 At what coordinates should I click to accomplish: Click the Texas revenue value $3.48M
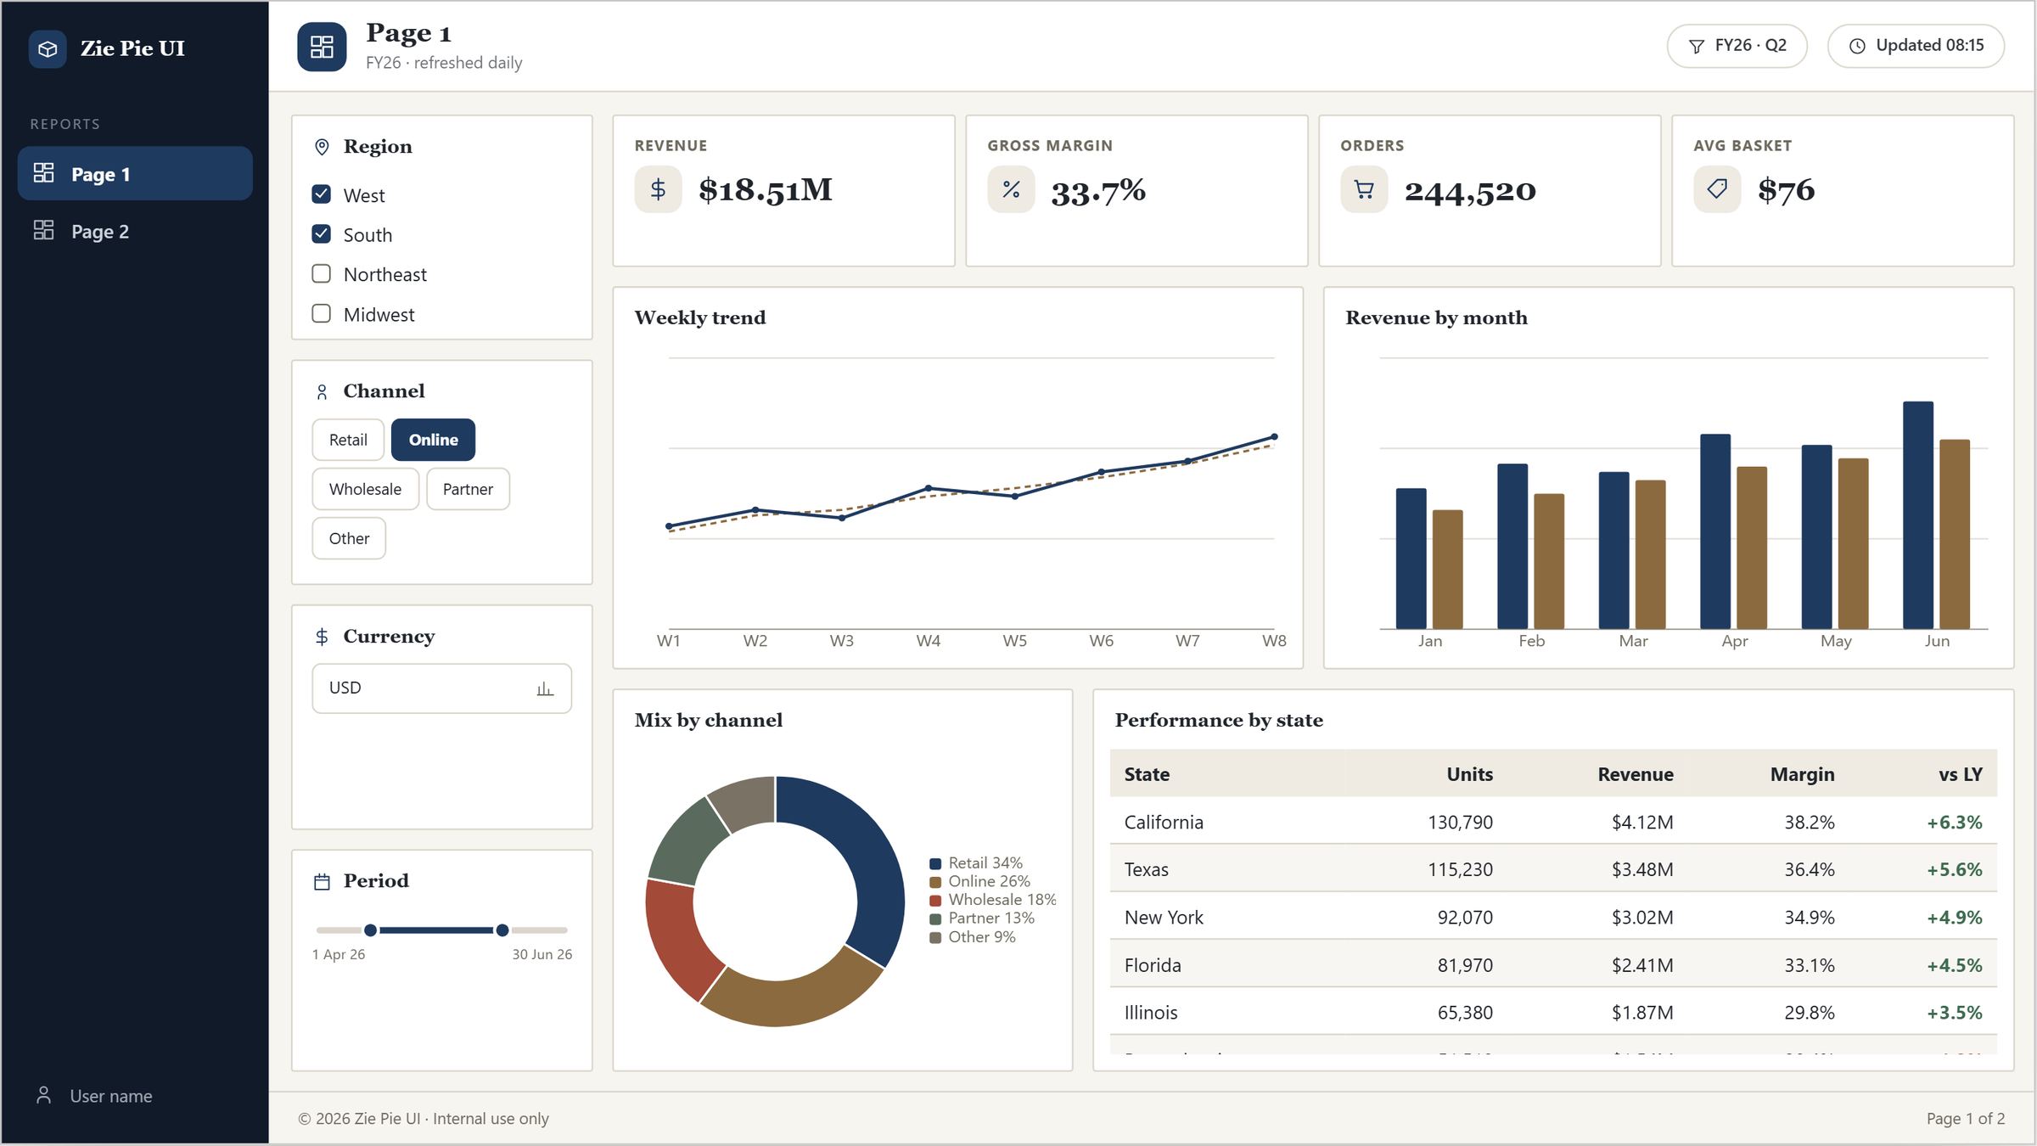point(1642,869)
